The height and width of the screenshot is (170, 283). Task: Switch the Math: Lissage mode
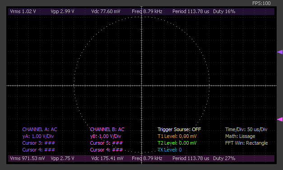tap(240, 136)
